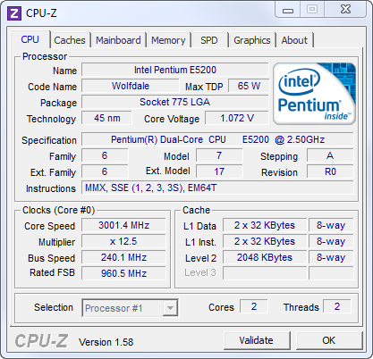
Task: Switch to the Memory tab
Action: click(168, 40)
